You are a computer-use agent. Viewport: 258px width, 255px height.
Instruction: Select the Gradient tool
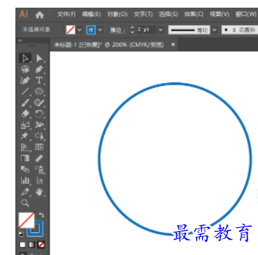click(x=25, y=159)
